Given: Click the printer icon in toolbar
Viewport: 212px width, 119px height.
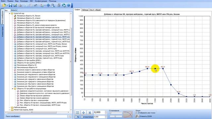Looking at the screenshot, I should pyautogui.click(x=20, y=5).
